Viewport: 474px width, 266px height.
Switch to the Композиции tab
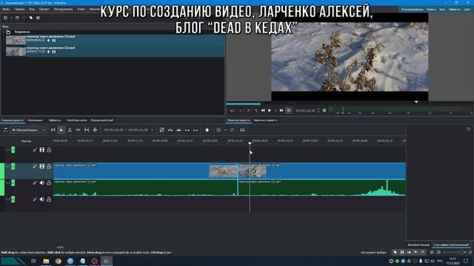pyautogui.click(x=35, y=120)
